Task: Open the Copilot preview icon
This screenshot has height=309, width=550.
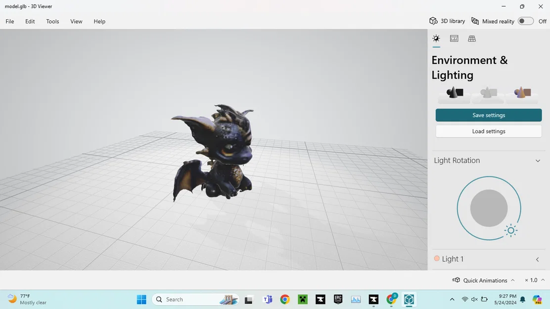Action: (537, 300)
